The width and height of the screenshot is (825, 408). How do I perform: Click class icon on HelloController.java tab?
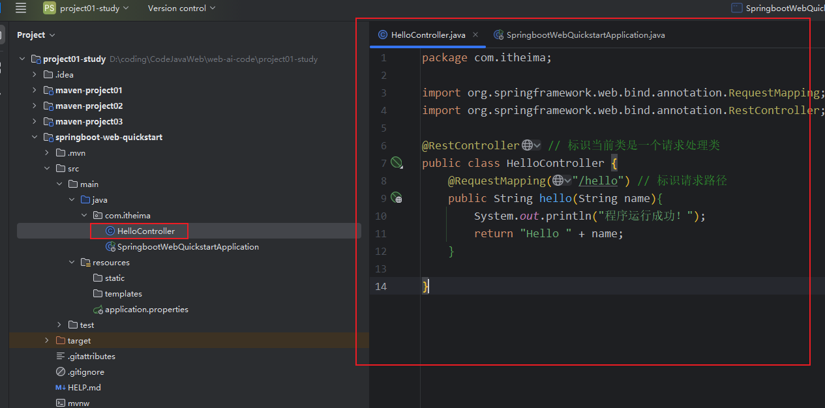(x=383, y=35)
